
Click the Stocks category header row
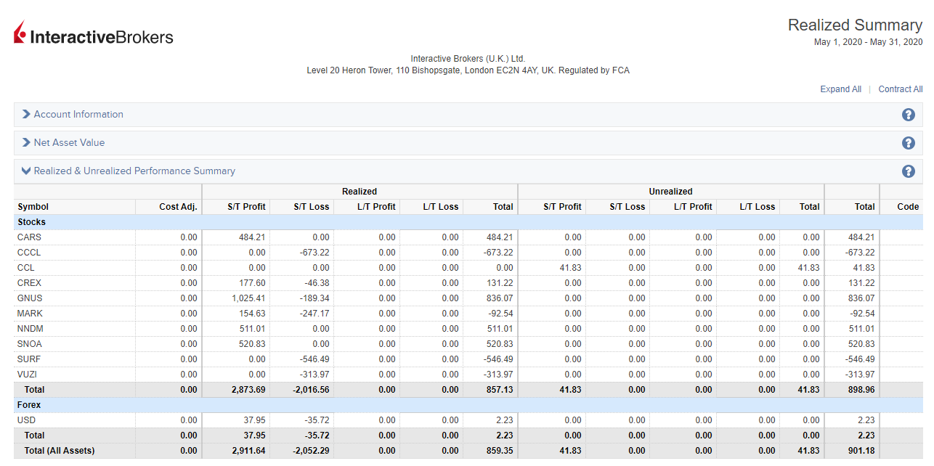point(32,222)
